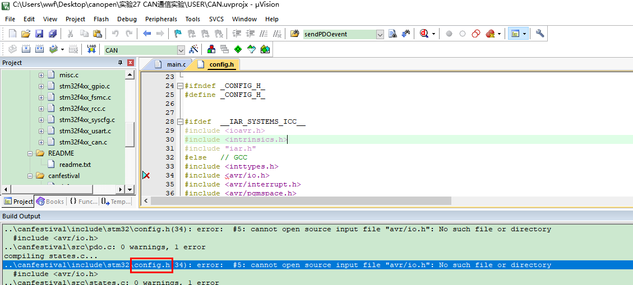This screenshot has width=633, height=285.
Task: Switch to the Books panel tab
Action: pyautogui.click(x=50, y=202)
